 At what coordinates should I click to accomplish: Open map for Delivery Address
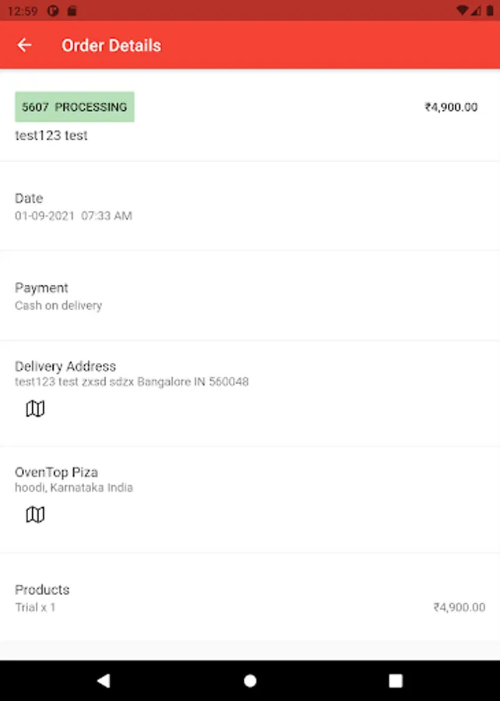pyautogui.click(x=35, y=409)
